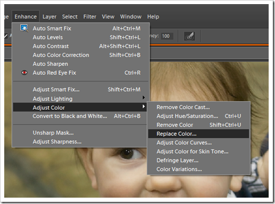Choose Auto Smart Fix
Viewport: 275px width, 204px height.
tap(81, 29)
